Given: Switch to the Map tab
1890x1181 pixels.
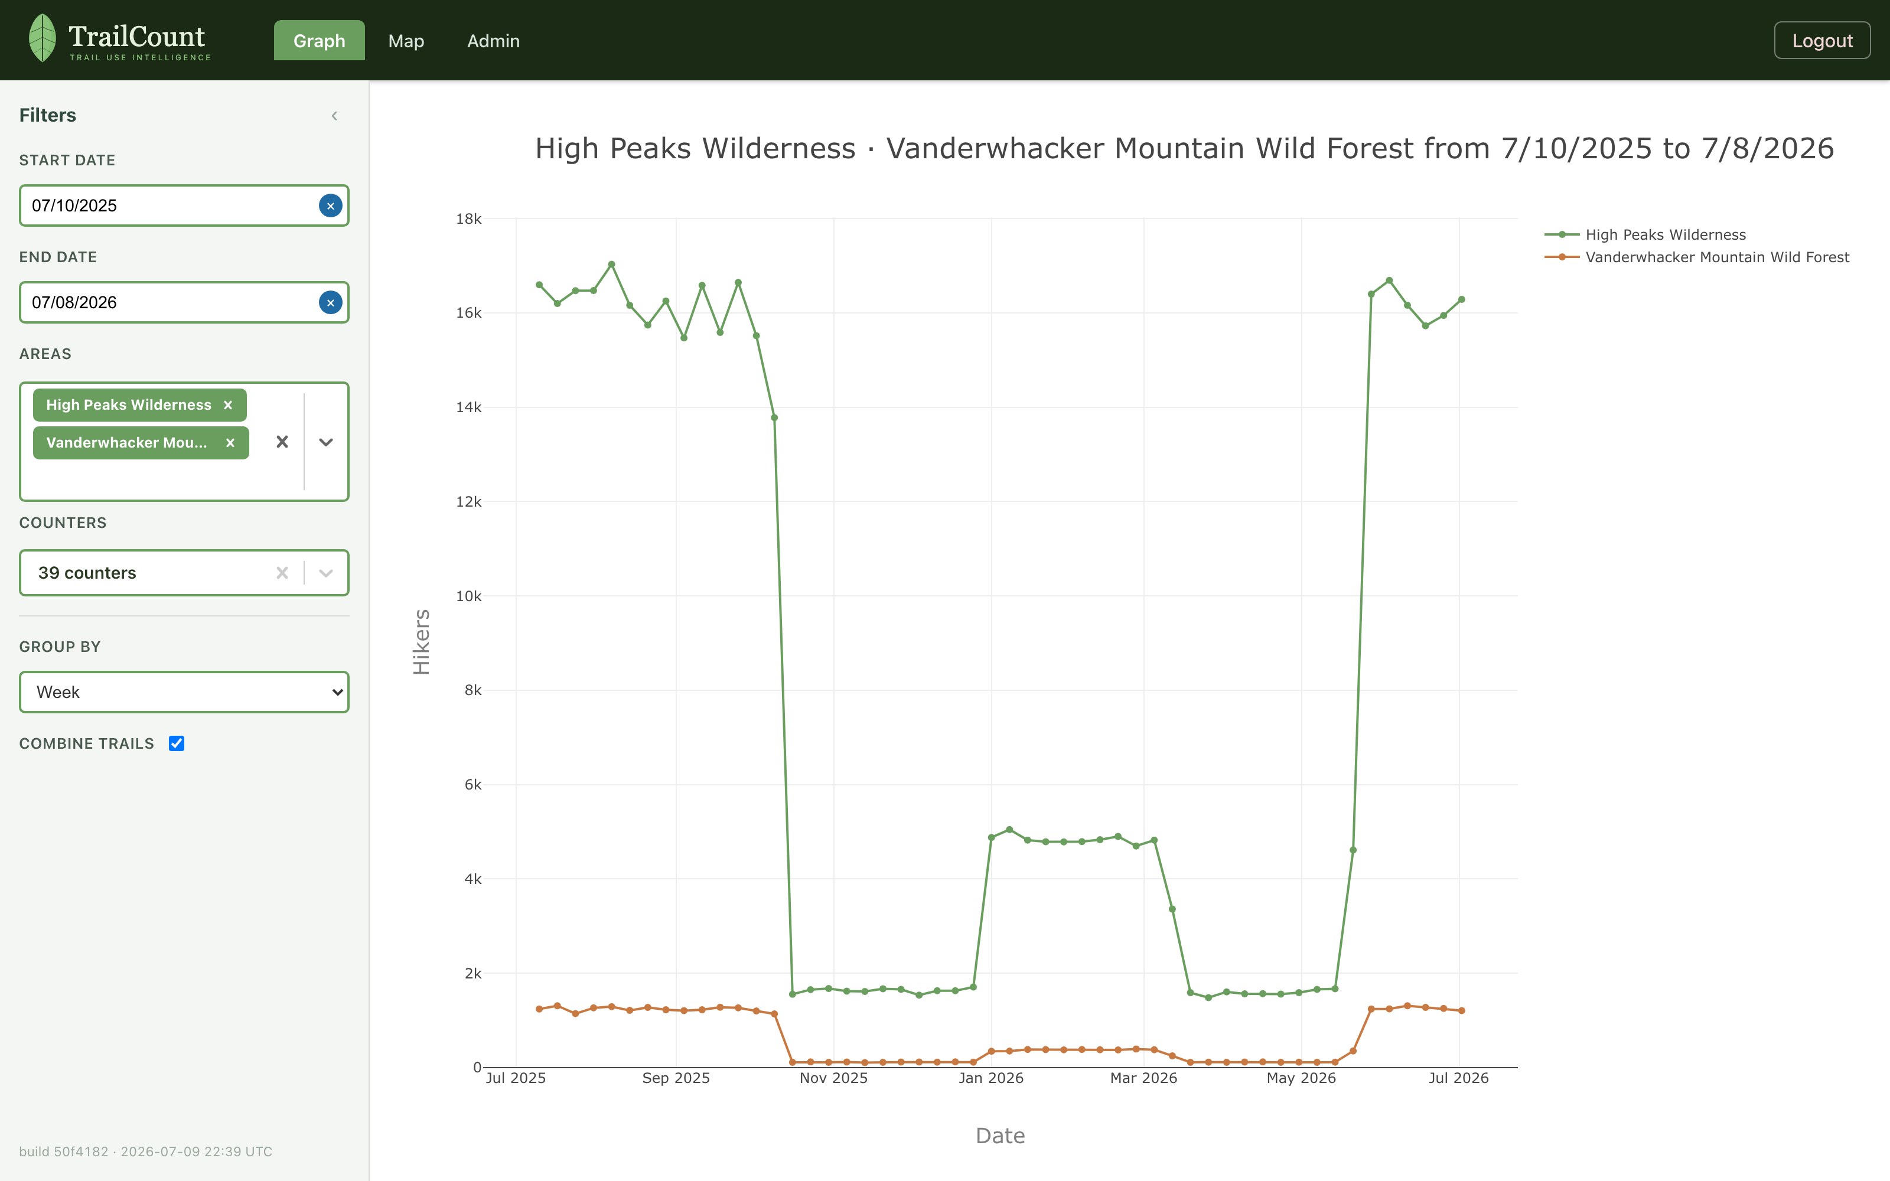Looking at the screenshot, I should pos(406,41).
